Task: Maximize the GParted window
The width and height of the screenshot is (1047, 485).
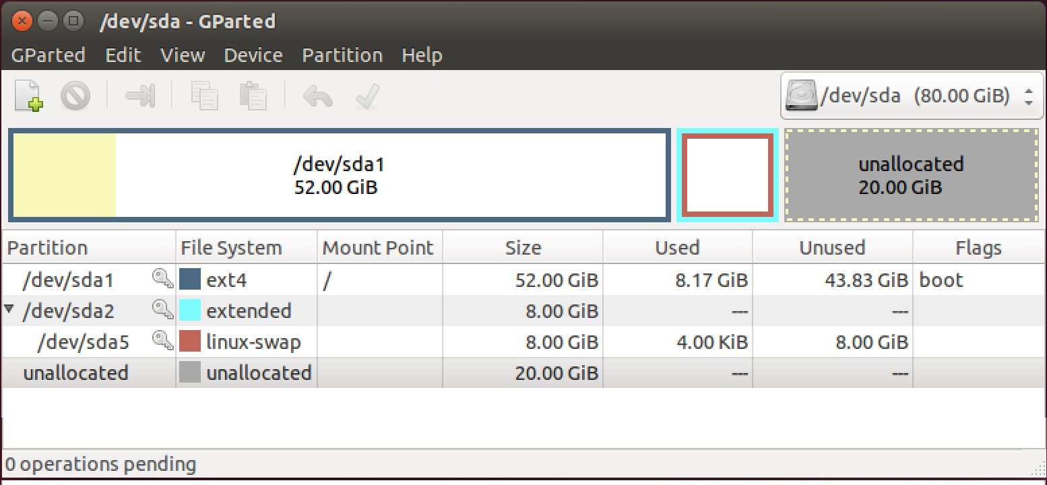Action: point(73,21)
